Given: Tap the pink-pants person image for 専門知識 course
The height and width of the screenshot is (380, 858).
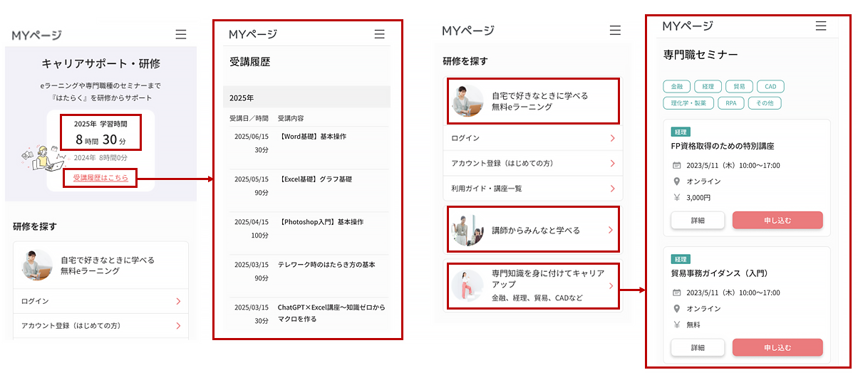Looking at the screenshot, I should click(467, 285).
